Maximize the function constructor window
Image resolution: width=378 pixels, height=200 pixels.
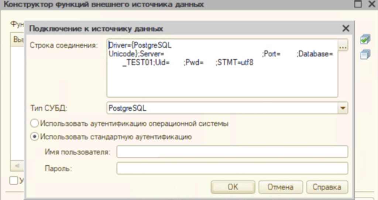point(357,4)
